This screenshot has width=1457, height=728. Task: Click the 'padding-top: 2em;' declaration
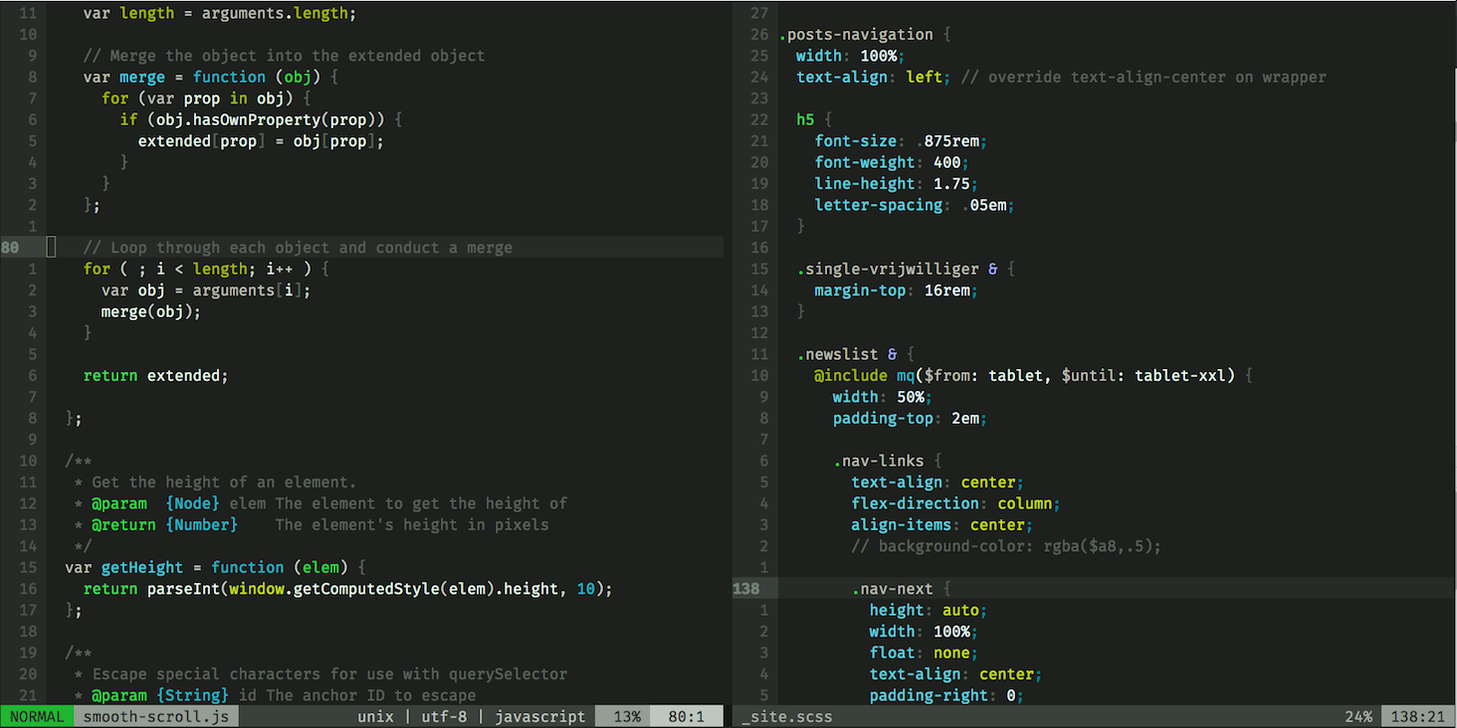911,419
